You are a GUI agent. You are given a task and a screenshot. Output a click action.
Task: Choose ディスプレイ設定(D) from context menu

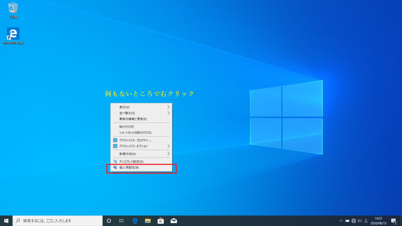pyautogui.click(x=141, y=161)
